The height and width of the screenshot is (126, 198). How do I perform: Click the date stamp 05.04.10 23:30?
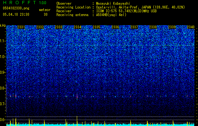16,14
